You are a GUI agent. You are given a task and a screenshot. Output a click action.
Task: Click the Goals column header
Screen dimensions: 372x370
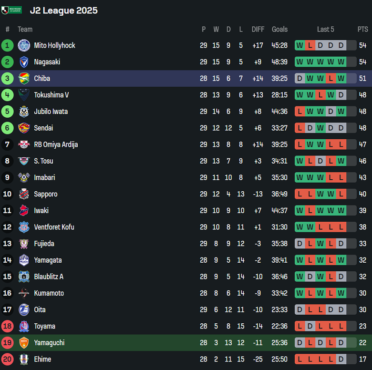tap(279, 29)
